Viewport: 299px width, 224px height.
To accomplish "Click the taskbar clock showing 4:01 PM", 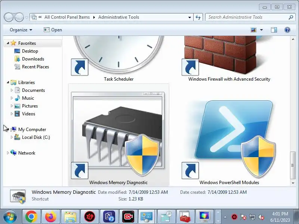I will pyautogui.click(x=280, y=217).
